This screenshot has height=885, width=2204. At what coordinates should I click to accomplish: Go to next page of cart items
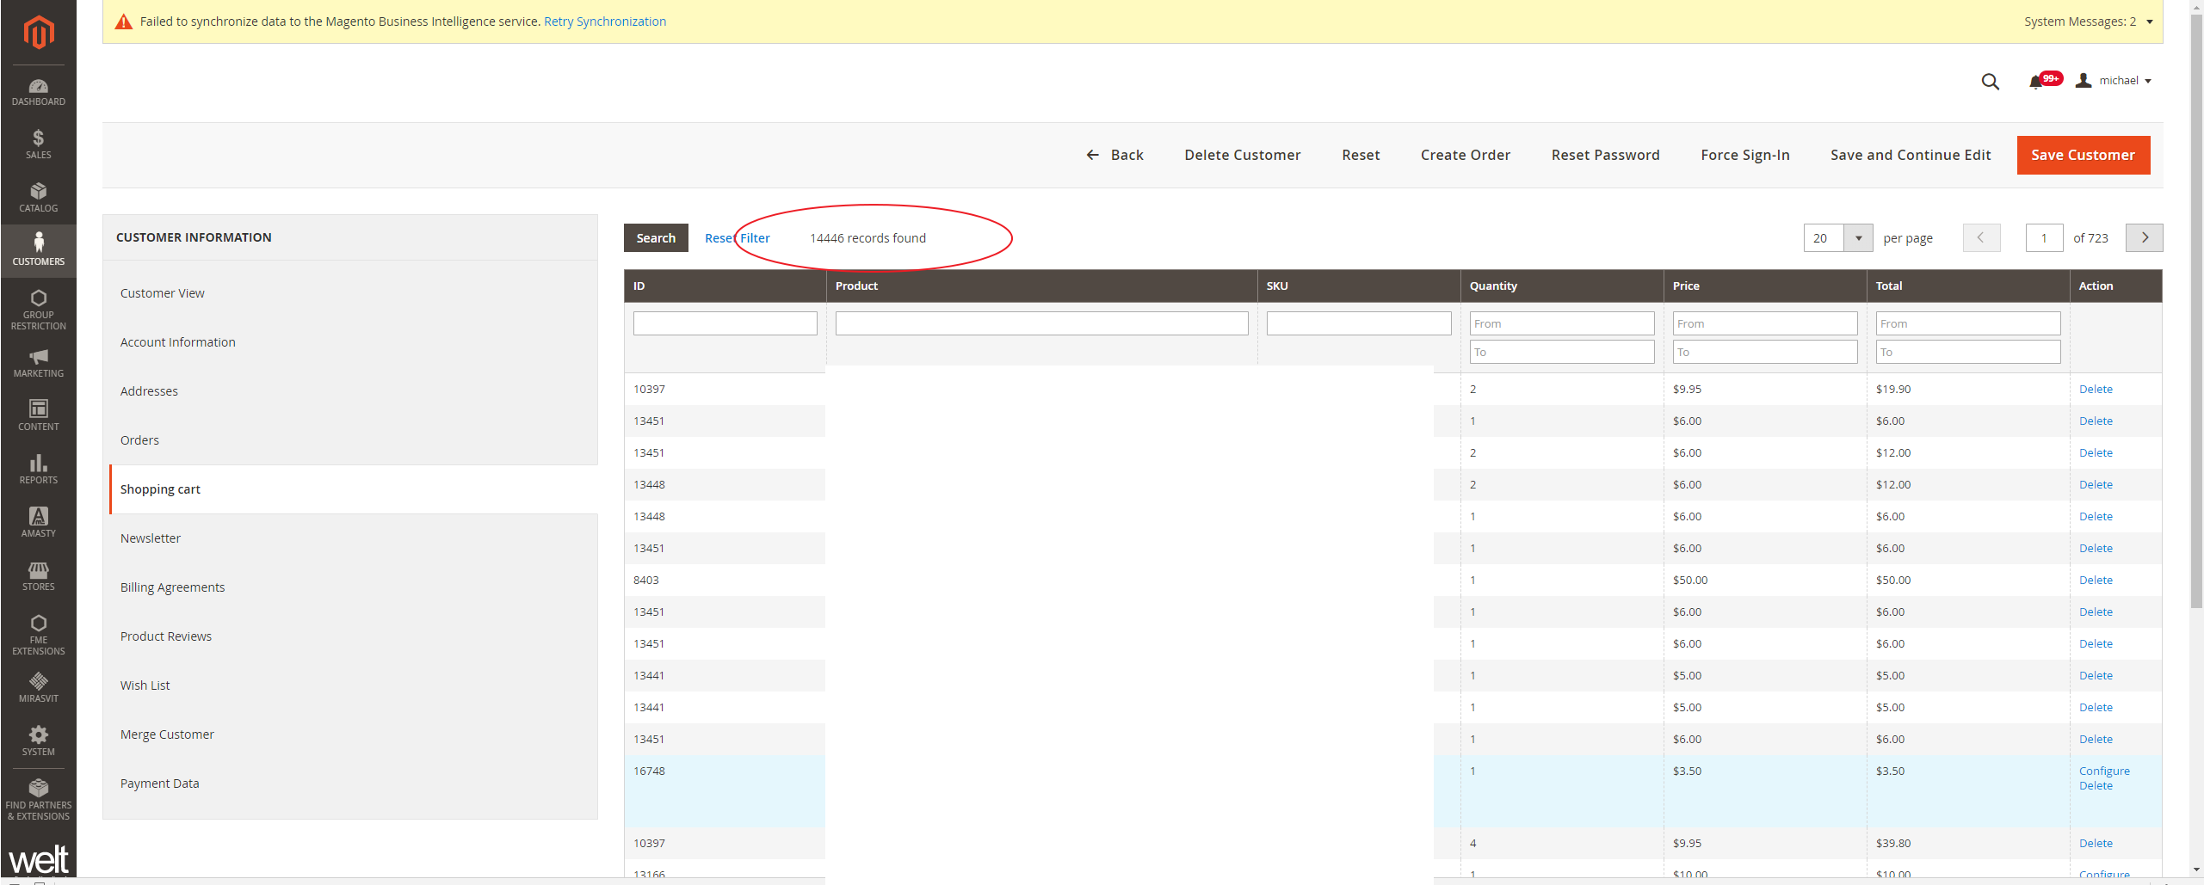pos(2144,238)
